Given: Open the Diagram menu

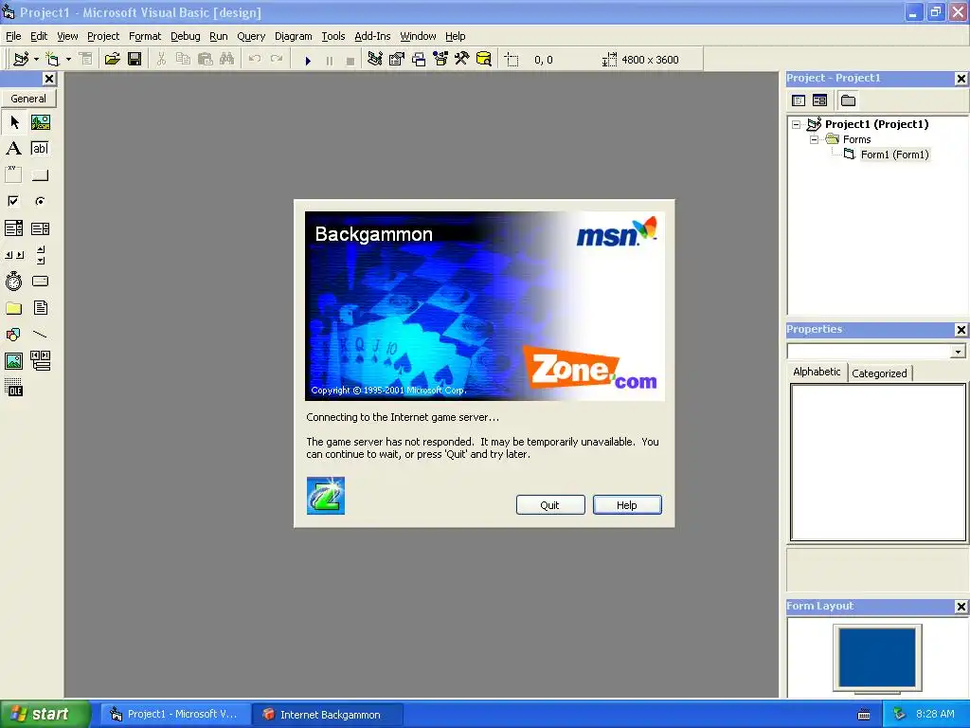Looking at the screenshot, I should [294, 36].
